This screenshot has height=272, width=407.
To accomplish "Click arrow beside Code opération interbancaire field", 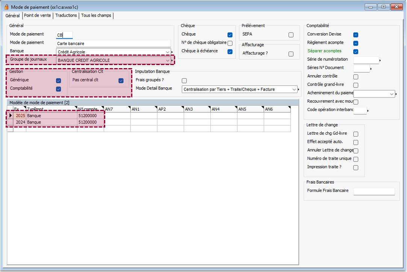I will click(368, 111).
